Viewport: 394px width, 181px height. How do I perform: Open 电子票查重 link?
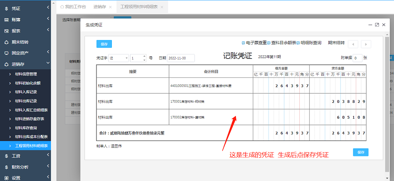point(256,43)
